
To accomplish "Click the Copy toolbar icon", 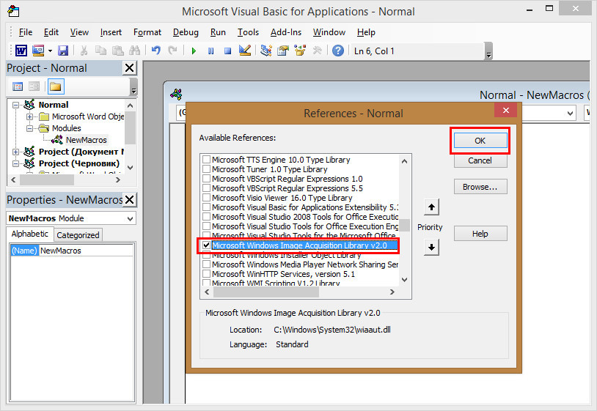I will (100, 51).
